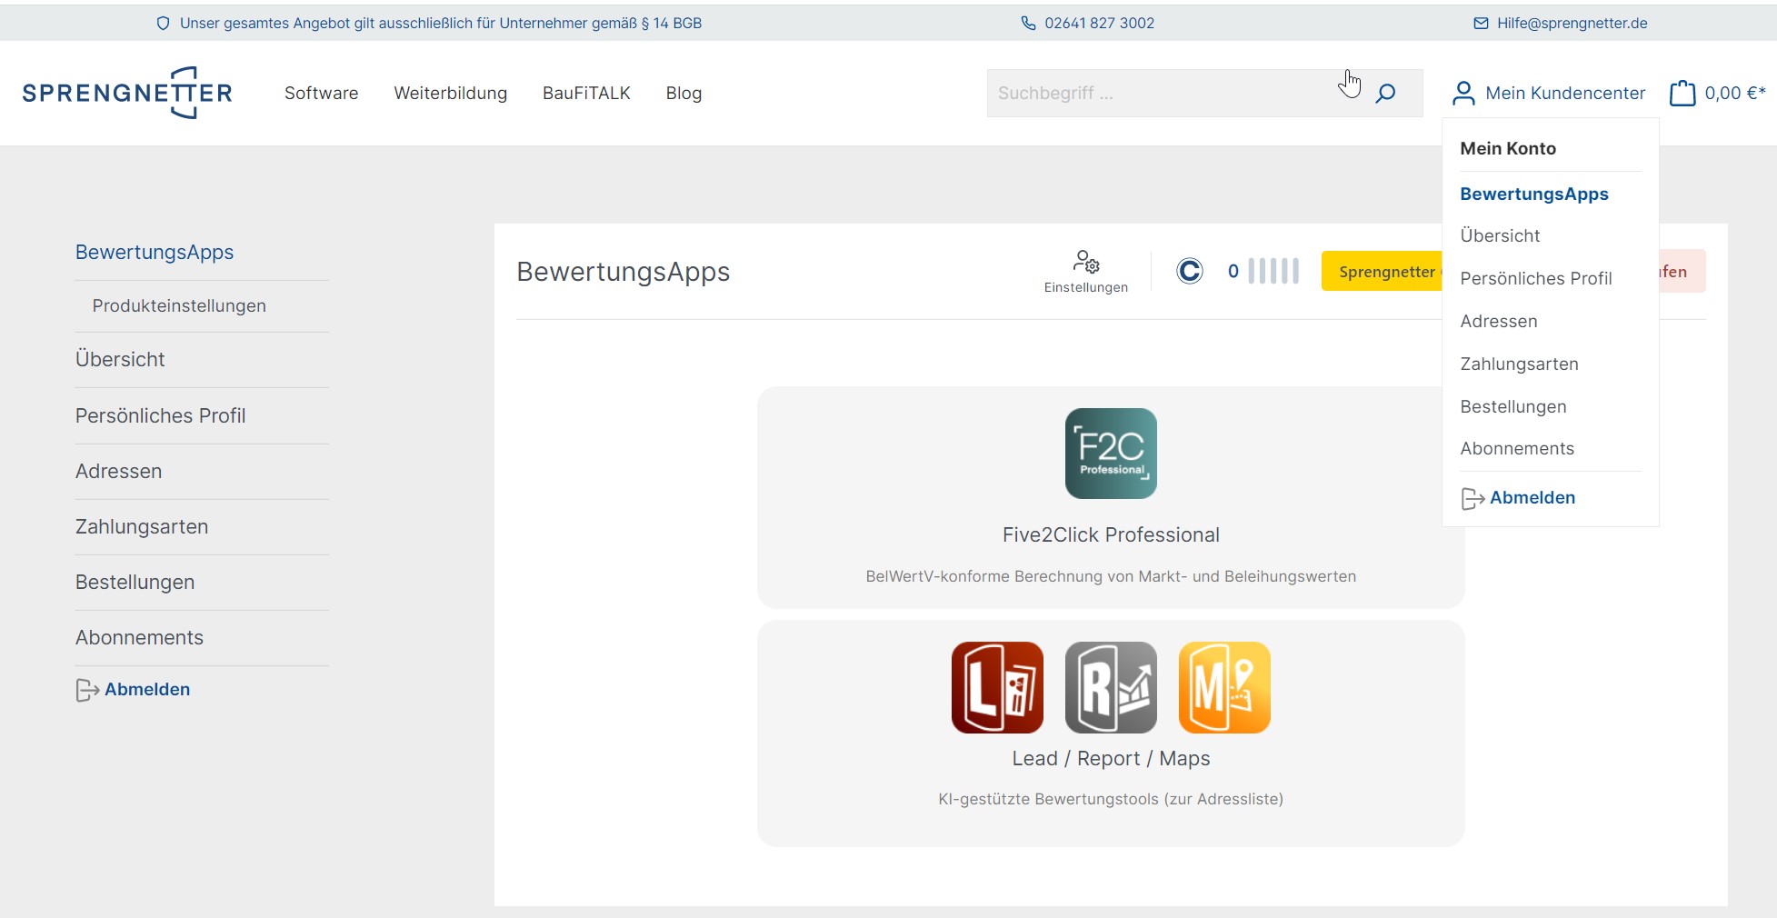
Task: Select BewertungsApps in account dropdown
Action: 1534,194
